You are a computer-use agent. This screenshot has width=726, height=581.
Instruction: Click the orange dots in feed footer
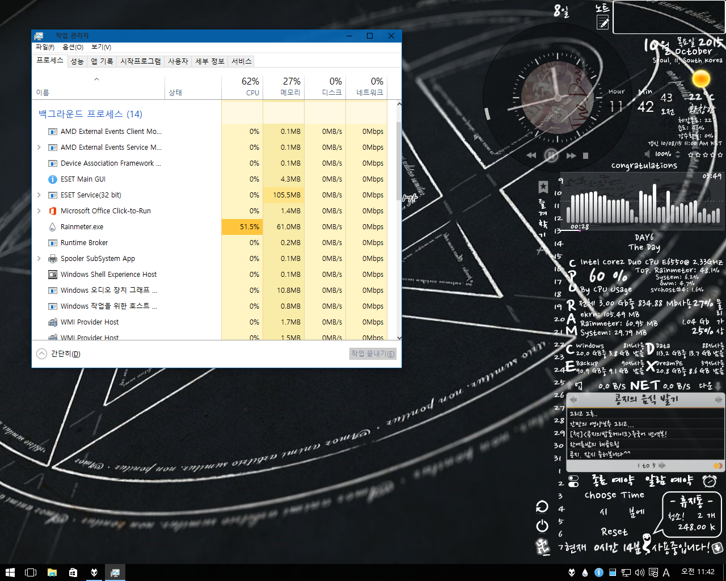(717, 466)
